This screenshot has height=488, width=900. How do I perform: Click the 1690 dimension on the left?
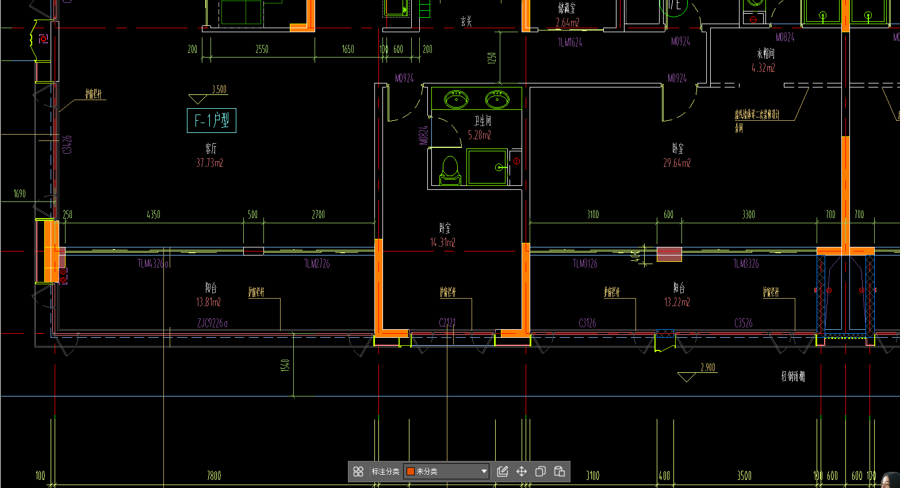click(x=20, y=193)
